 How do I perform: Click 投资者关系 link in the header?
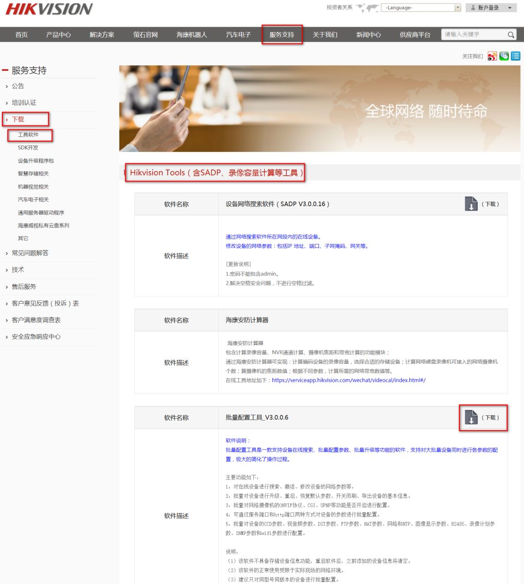point(339,8)
